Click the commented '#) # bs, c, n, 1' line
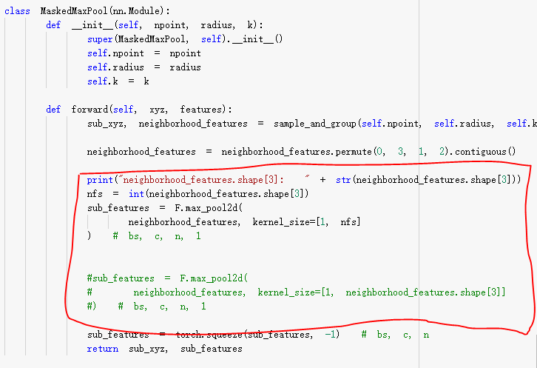 (x=146, y=307)
